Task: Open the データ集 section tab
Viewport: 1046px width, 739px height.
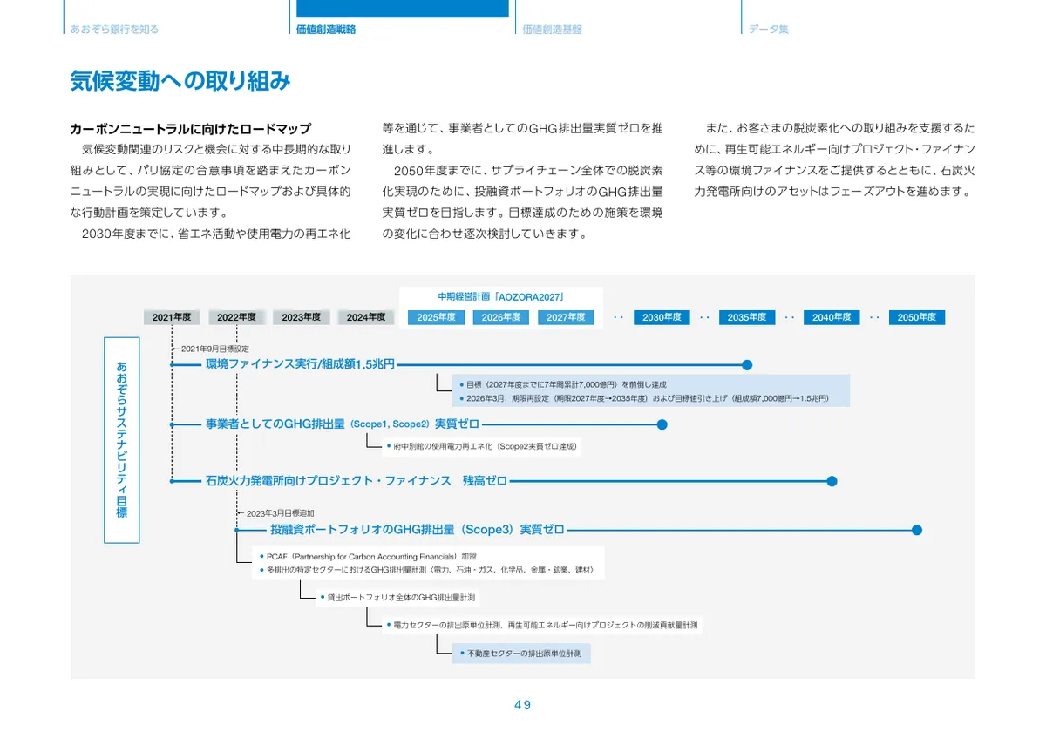Action: [x=769, y=29]
